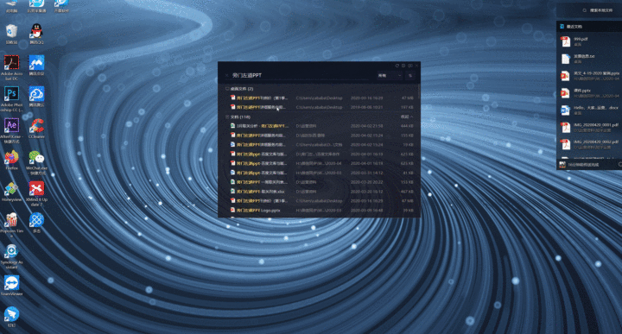The height and width of the screenshot is (334, 622).
Task: Launch After Effects desktop shortcut
Action: pos(11,130)
